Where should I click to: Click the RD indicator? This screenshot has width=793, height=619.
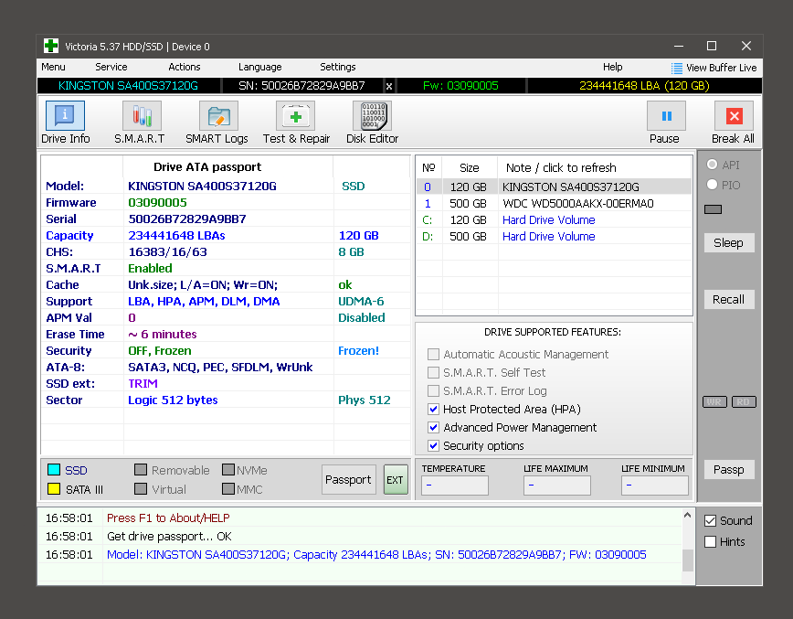tap(744, 402)
